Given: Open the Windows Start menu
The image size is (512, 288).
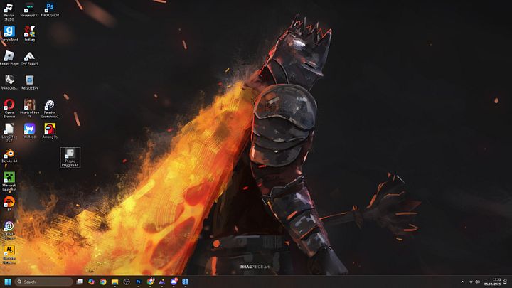Looking at the screenshot, I should click(8, 282).
